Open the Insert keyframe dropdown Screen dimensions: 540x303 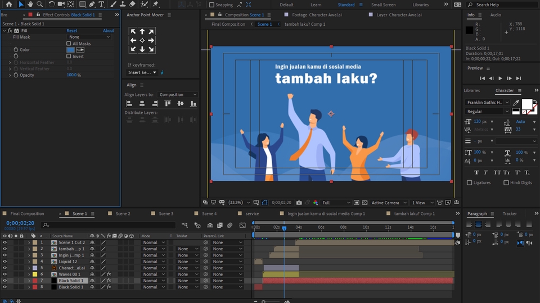tap(142, 72)
